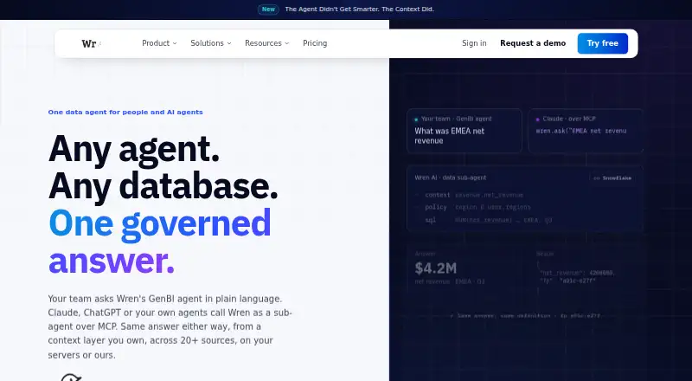Open the Sign in link
Image resolution: width=692 pixels, height=381 pixels.
pyautogui.click(x=474, y=43)
